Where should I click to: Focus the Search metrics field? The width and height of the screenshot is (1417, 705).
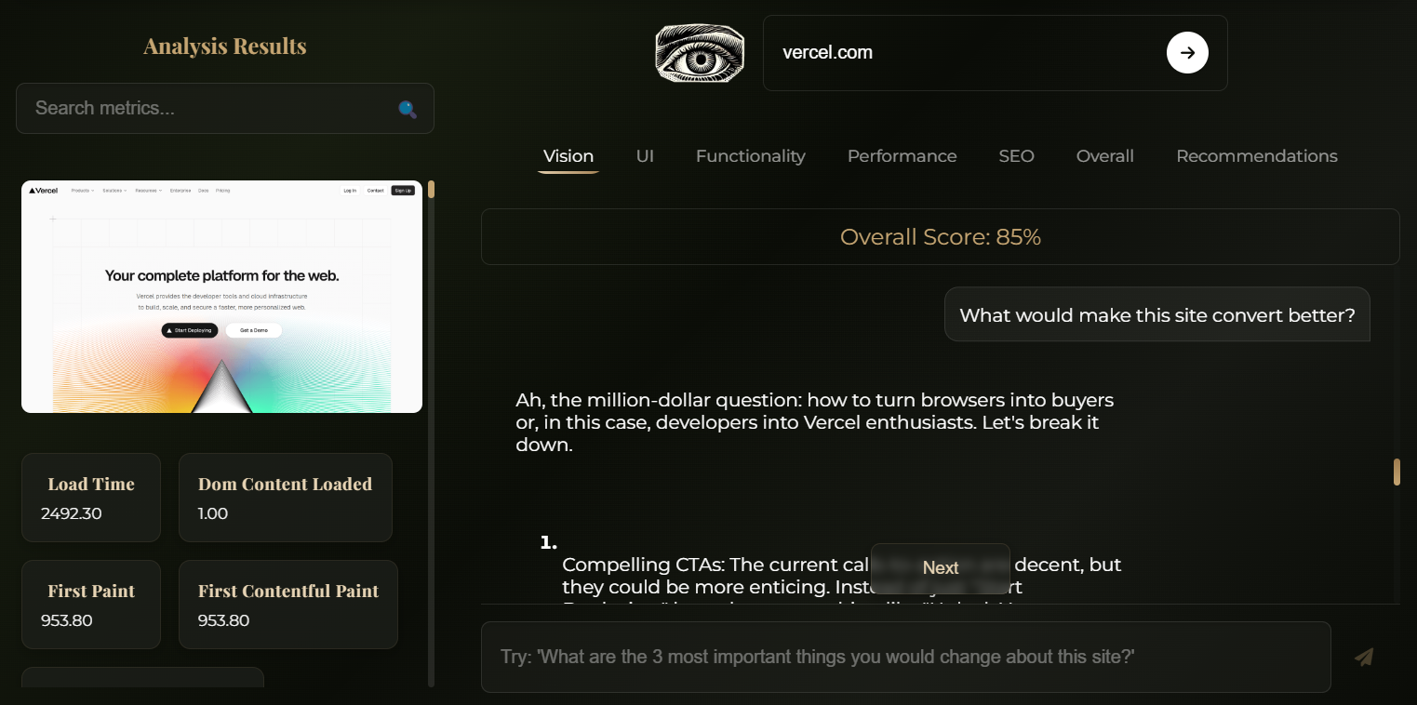click(x=225, y=108)
